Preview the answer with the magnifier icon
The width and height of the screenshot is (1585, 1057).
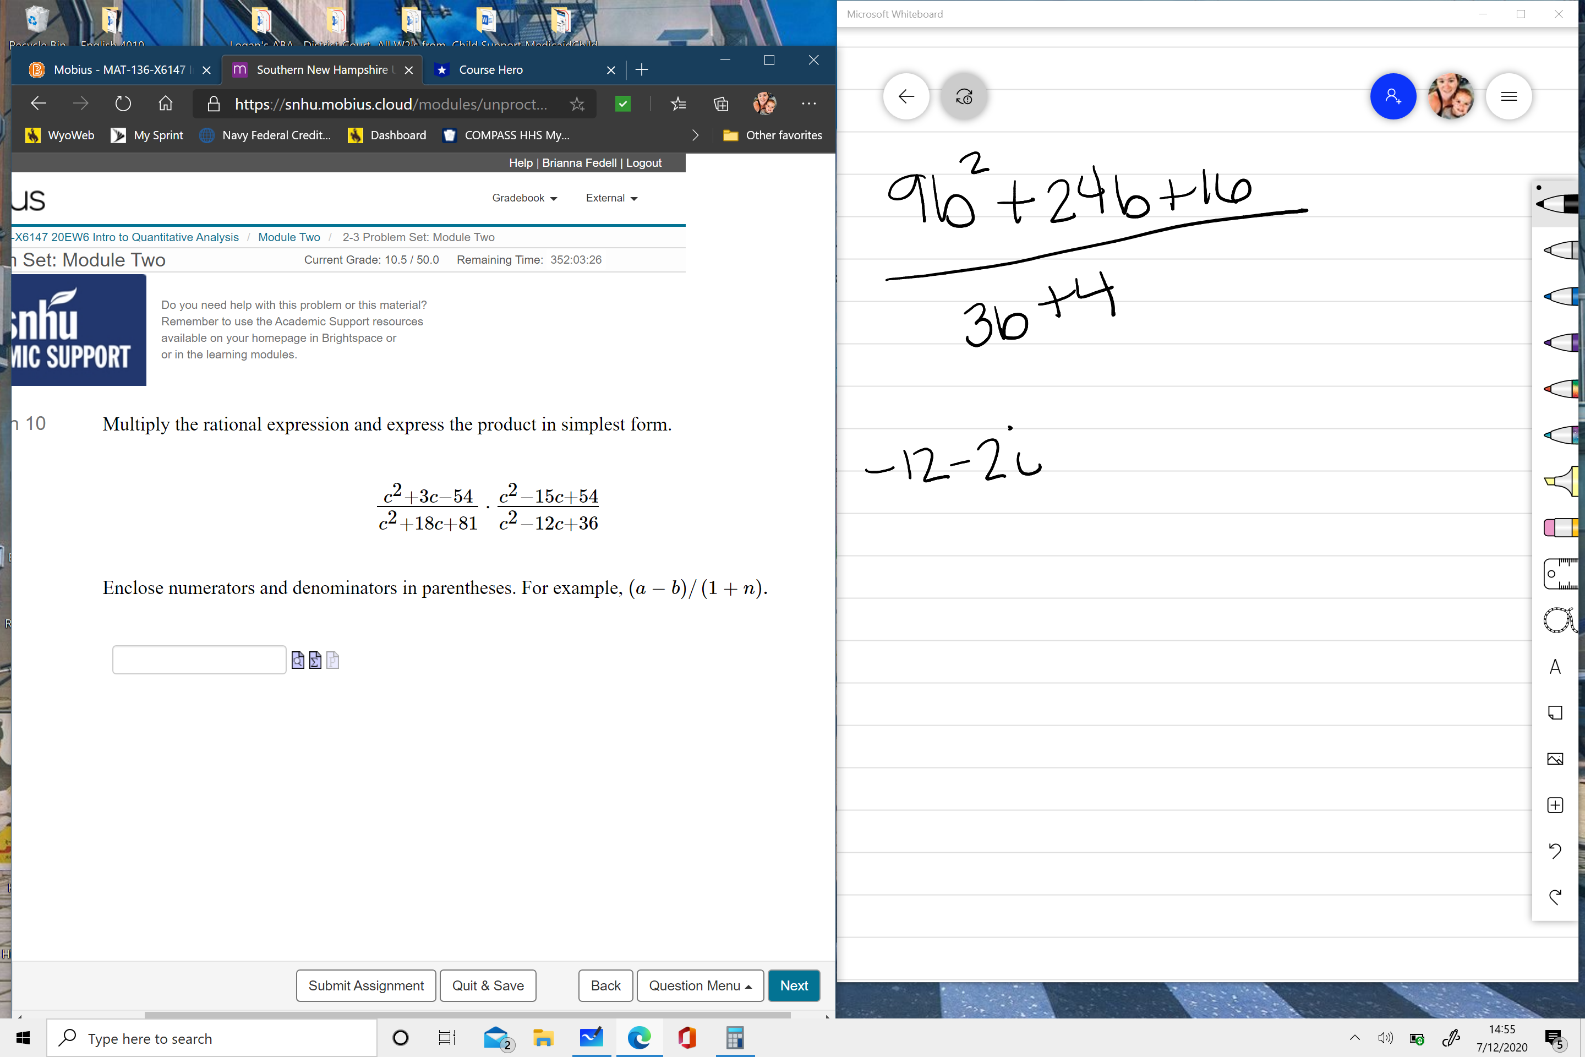[298, 661]
